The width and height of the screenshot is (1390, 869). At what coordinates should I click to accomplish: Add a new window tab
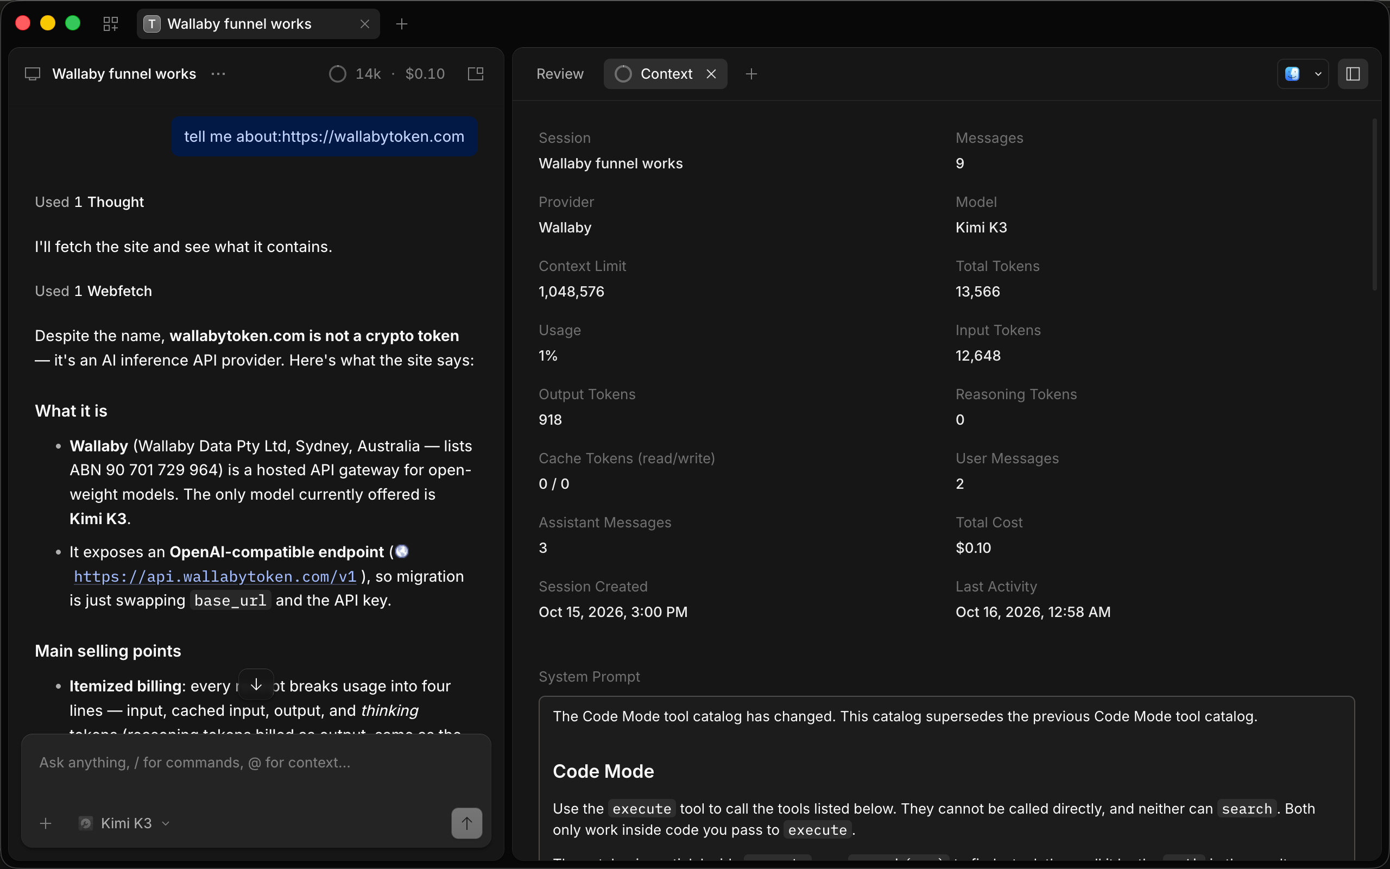click(x=402, y=23)
